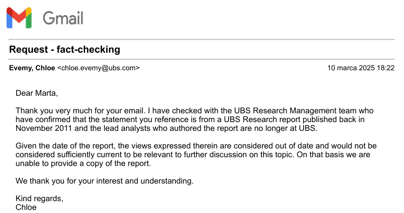This screenshot has width=404, height=213.
Task: Click the paragraph starting 'Thank you very much'
Action: [x=194, y=119]
